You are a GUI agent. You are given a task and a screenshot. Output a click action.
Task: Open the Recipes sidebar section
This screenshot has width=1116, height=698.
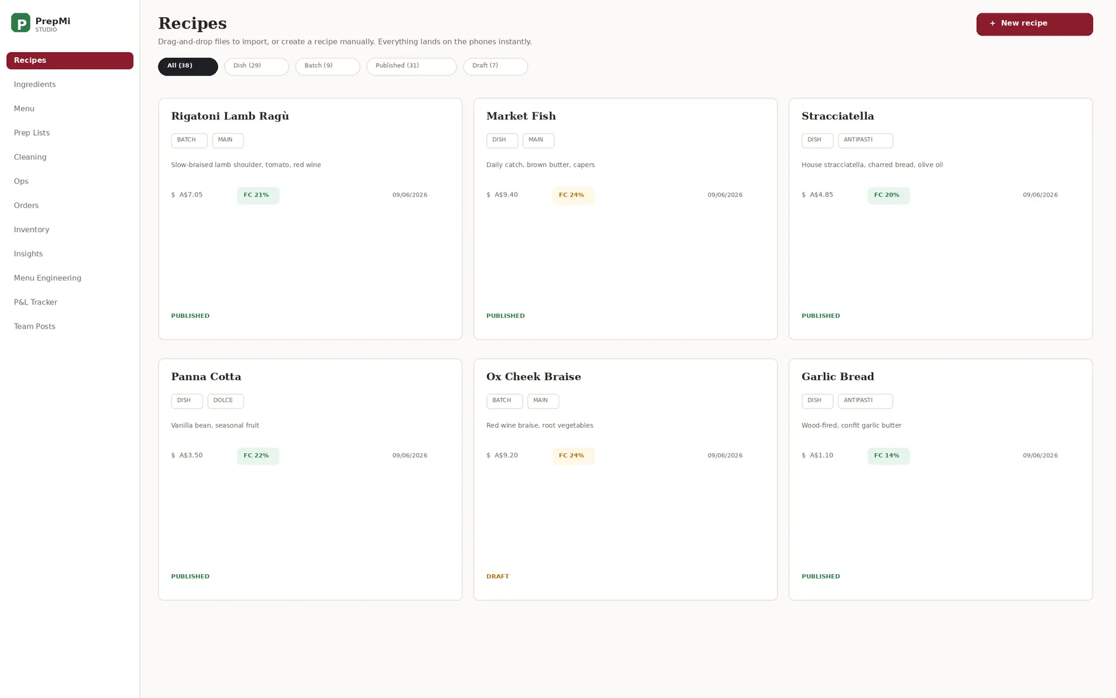pyautogui.click(x=70, y=60)
